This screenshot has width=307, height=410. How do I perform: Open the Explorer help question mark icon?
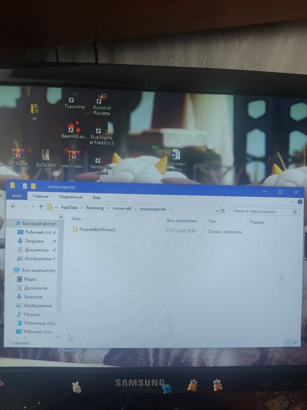(x=300, y=202)
